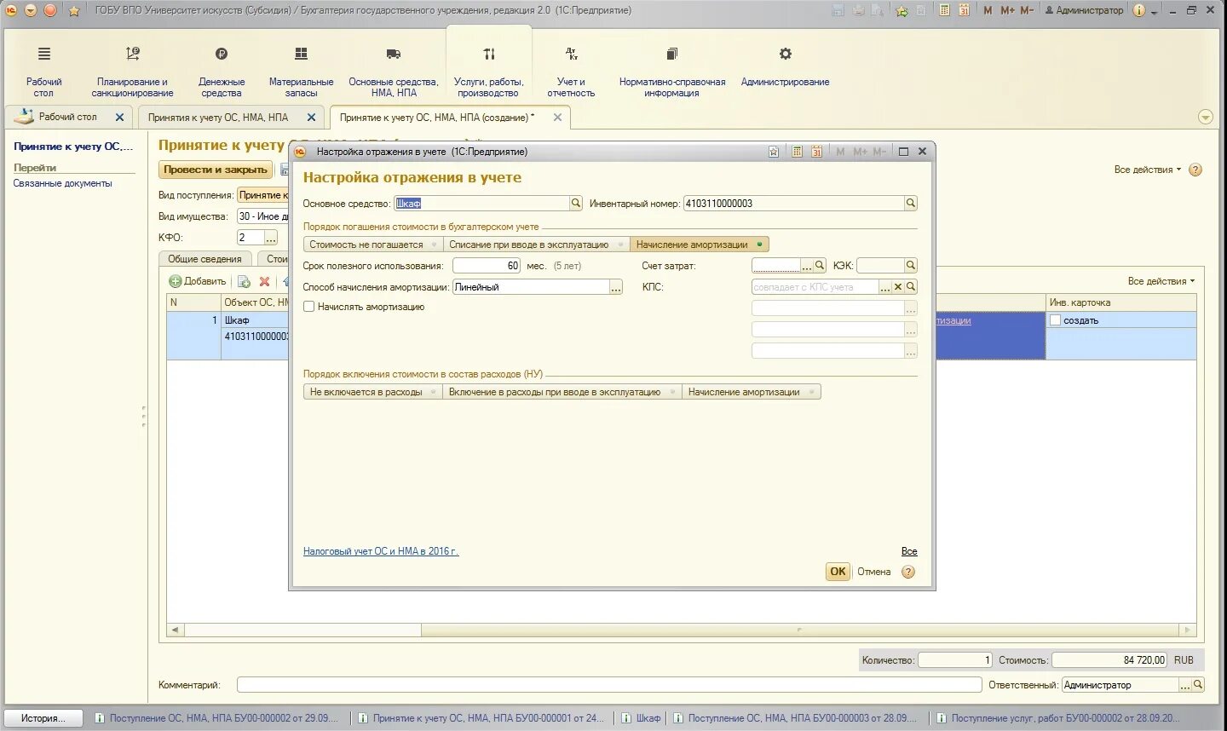This screenshot has height=731, width=1227.
Task: Clear the КПС field with the X icon
Action: [x=898, y=287]
